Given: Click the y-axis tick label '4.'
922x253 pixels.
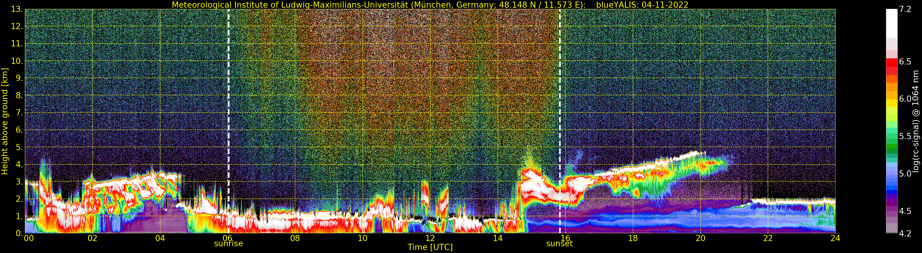Looking at the screenshot, I should coord(19,164).
